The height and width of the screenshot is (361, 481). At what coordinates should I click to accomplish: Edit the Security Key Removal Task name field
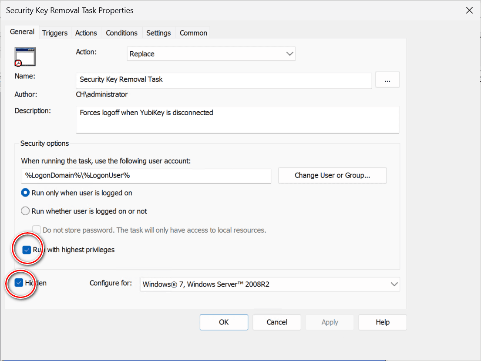[x=224, y=80]
